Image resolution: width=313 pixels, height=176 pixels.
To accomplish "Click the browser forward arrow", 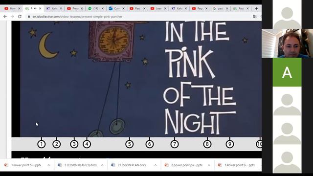I will tap(12, 17).
